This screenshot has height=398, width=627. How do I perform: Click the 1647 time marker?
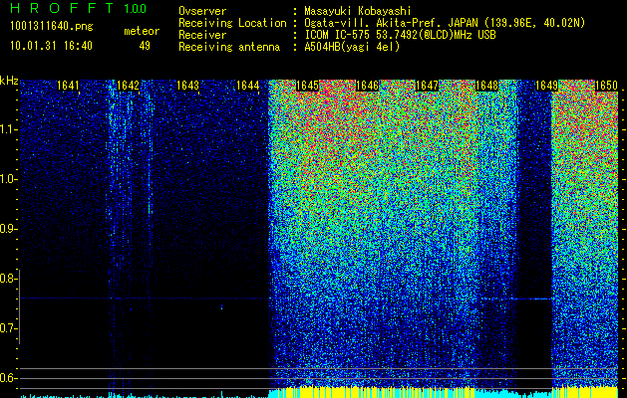(x=427, y=86)
